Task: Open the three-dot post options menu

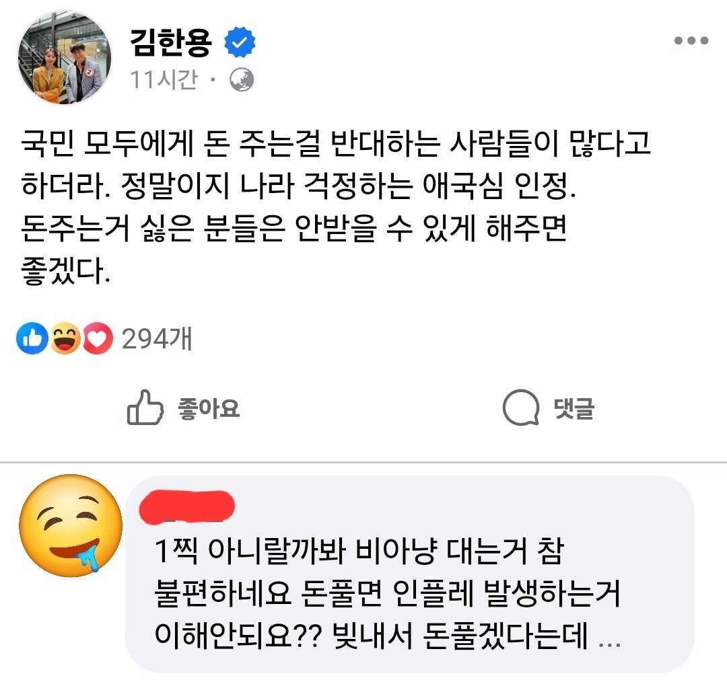Action: pyautogui.click(x=691, y=41)
